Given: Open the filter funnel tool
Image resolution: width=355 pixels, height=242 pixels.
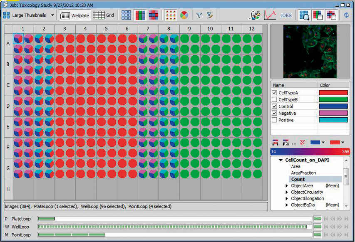Looking at the screenshot, I should 199,15.
